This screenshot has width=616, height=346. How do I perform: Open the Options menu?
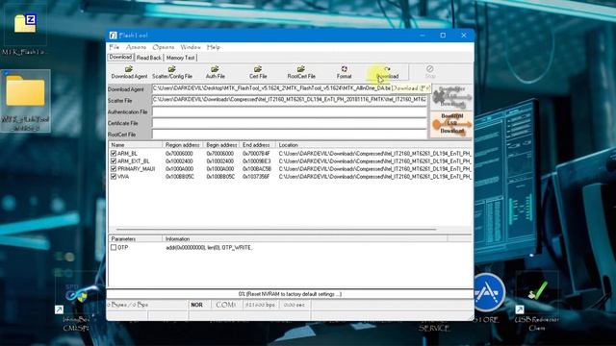click(x=163, y=47)
